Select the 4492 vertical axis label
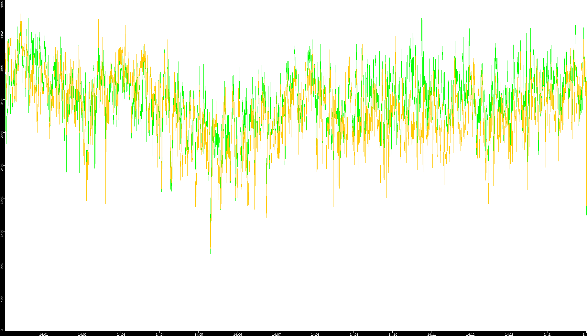The width and height of the screenshot is (587, 336). pos(2,35)
